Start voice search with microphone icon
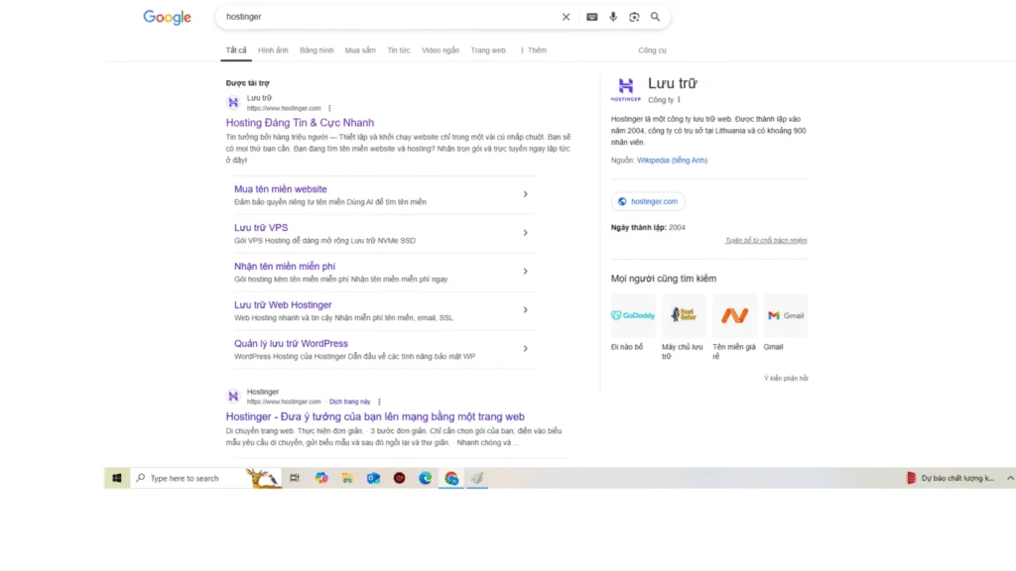Viewport: 1016px width, 571px height. point(613,17)
